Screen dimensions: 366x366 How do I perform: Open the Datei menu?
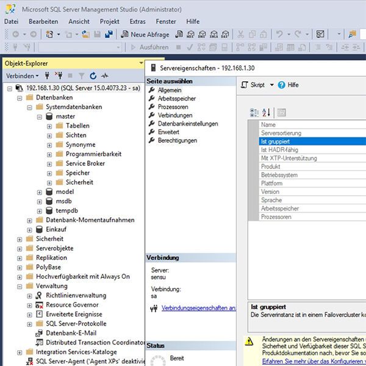click(x=11, y=21)
